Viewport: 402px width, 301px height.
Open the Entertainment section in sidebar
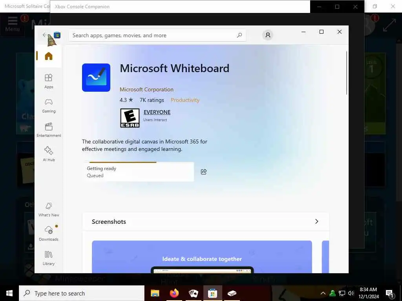point(49,130)
